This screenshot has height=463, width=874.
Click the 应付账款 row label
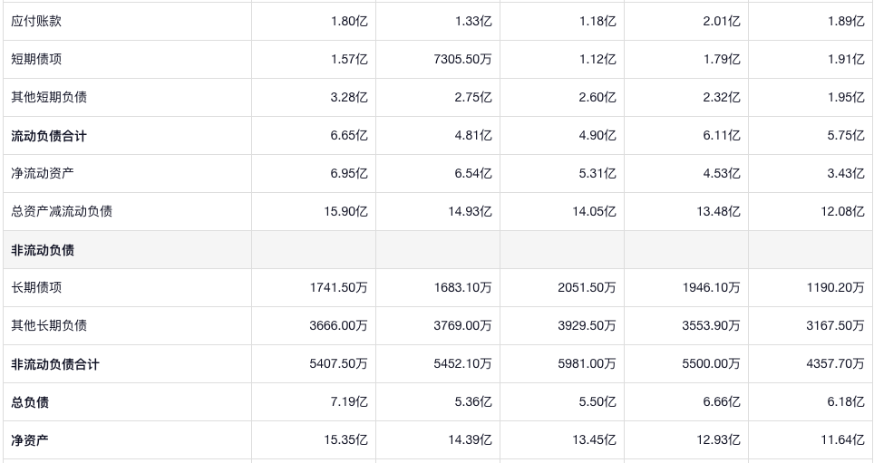tap(36, 21)
